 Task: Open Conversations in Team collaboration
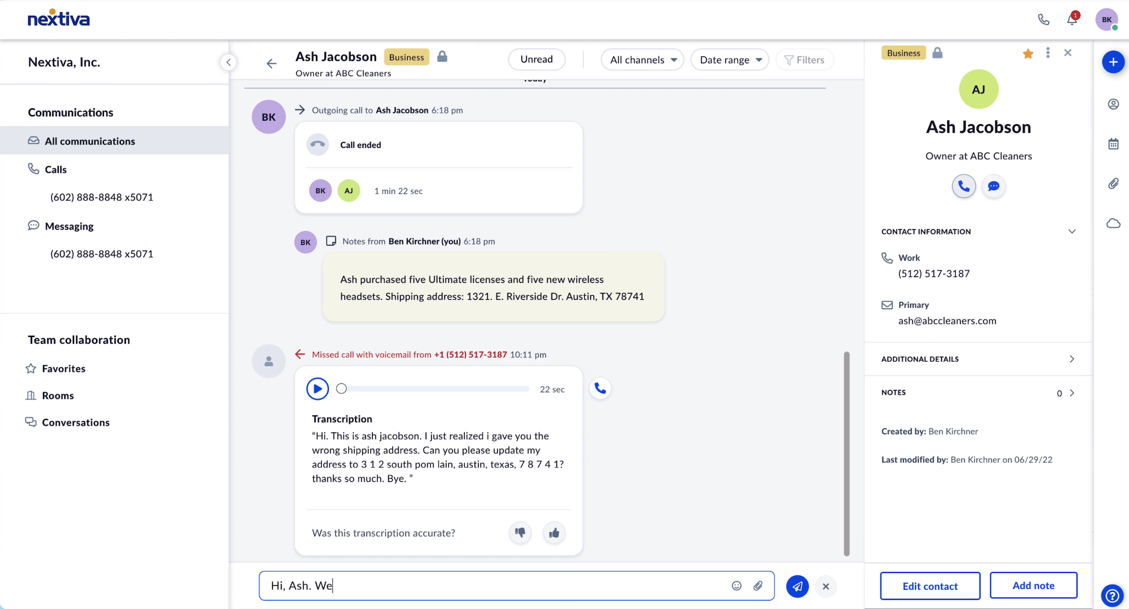(68, 422)
